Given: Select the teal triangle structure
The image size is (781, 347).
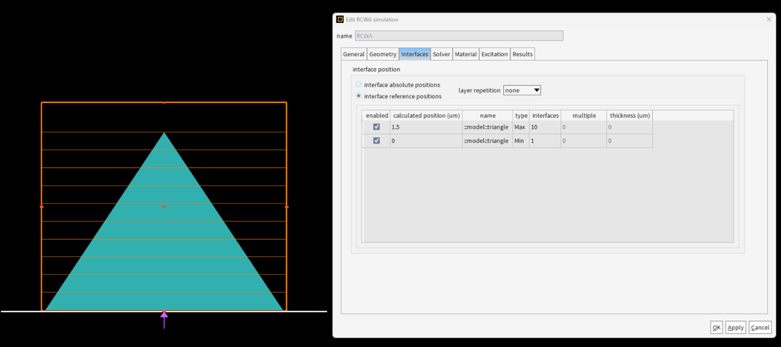Looking at the screenshot, I should click(164, 246).
